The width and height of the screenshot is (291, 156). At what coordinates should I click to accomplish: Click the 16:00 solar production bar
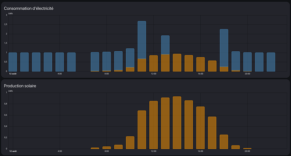click(x=200, y=128)
